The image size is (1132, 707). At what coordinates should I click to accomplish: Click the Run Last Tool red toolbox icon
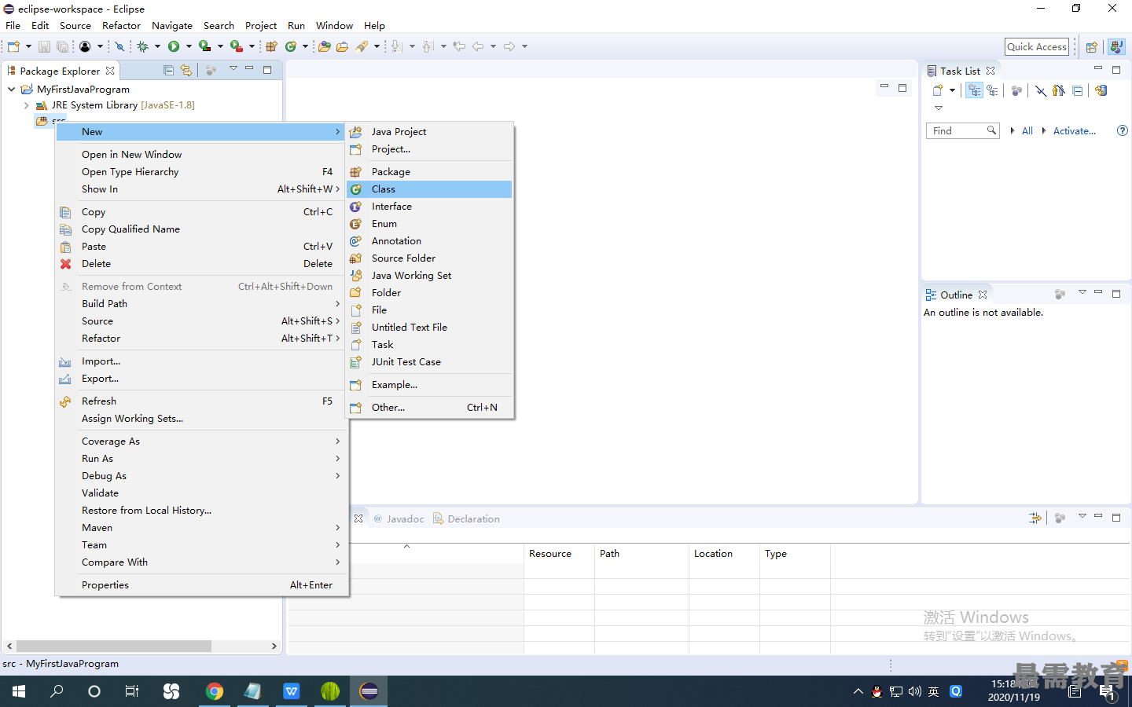[x=236, y=46]
